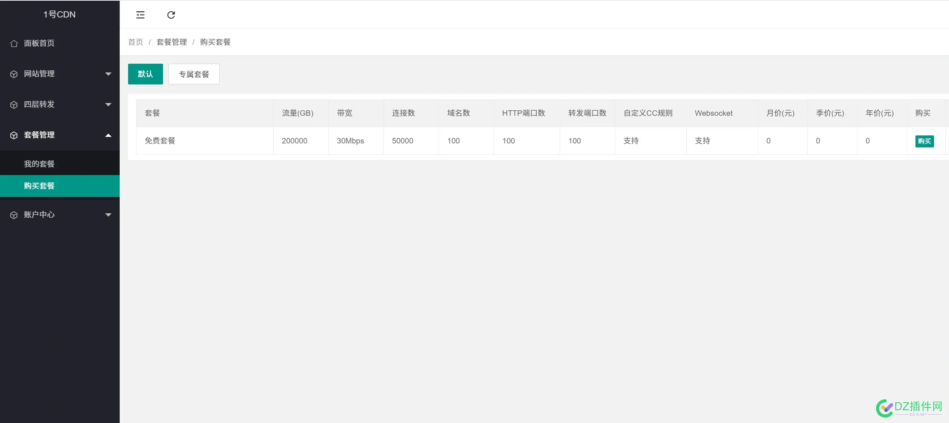Viewport: 949px width, 423px height.
Task: Click the refresh icon to reload the page
Action: coord(171,15)
